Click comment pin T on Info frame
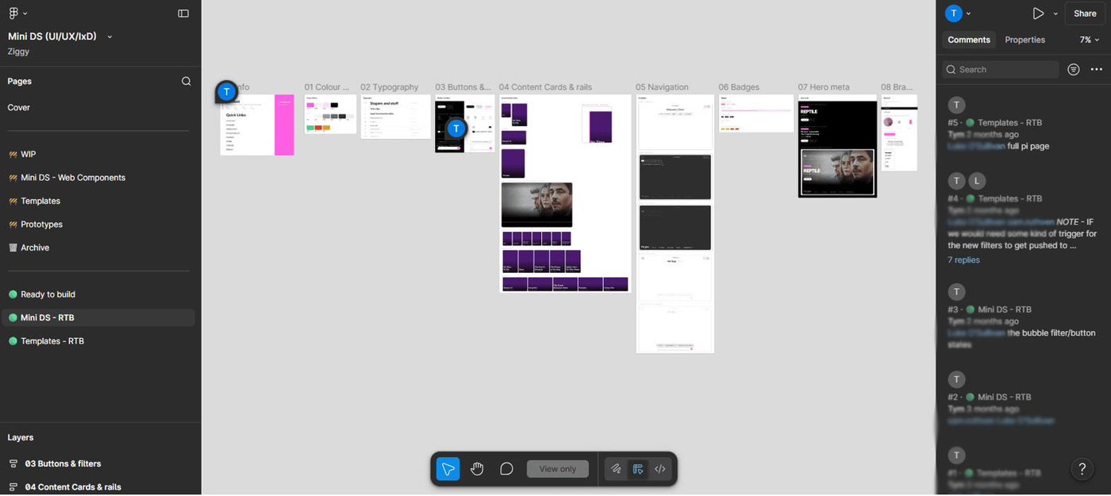Screen dimensions: 1111x496 tap(227, 92)
